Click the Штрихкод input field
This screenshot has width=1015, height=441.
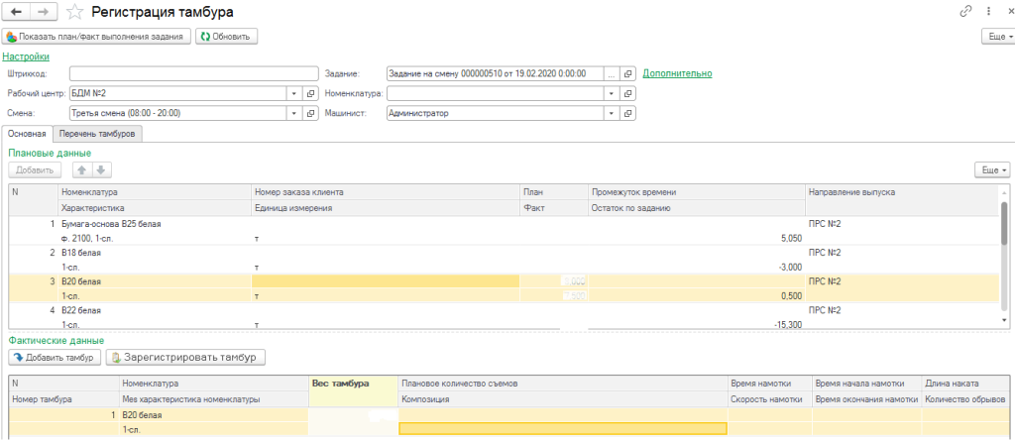[194, 73]
